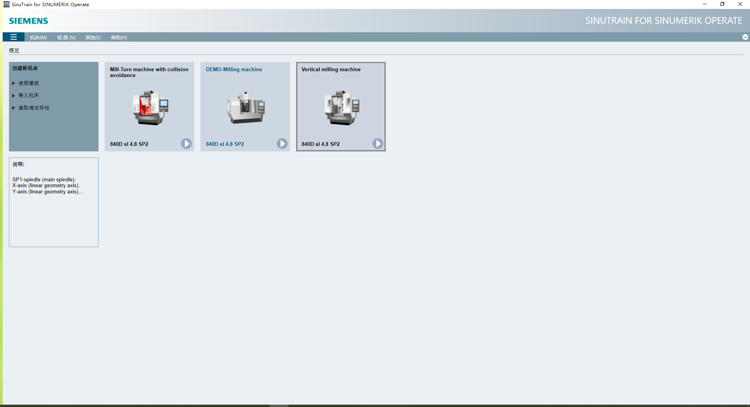750x407 pixels.
Task: Open the hamburger main menu
Action: pyautogui.click(x=14, y=37)
